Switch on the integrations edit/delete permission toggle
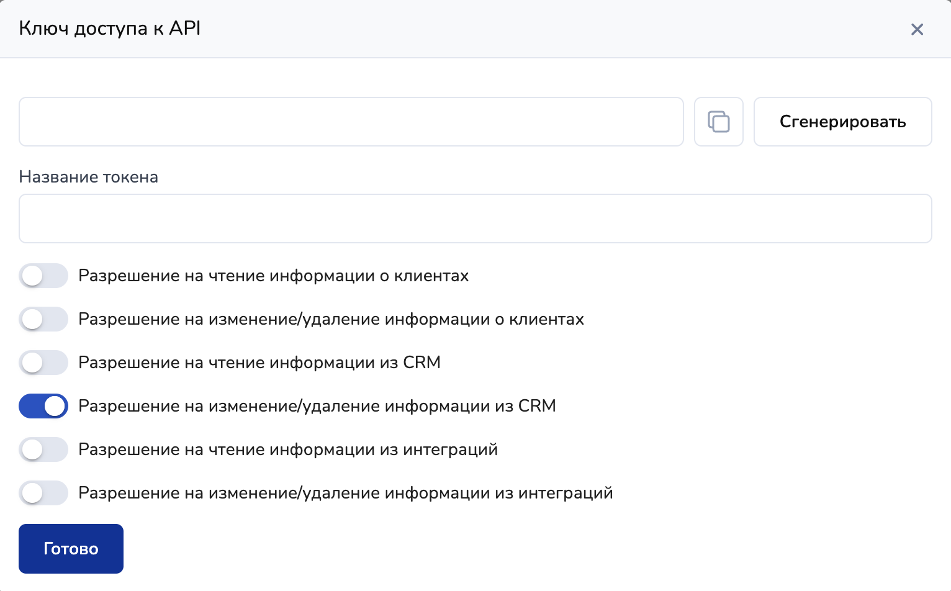Screen dimensions: 951x591 click(43, 493)
